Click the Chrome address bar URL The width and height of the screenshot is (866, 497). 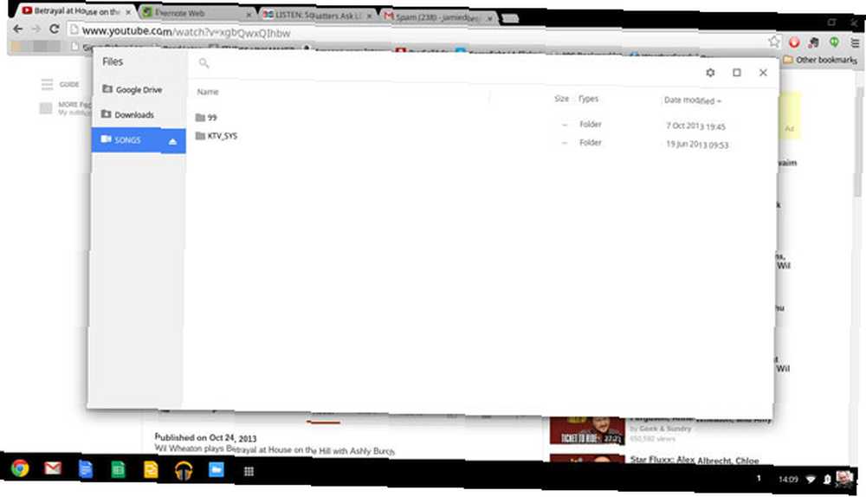(x=186, y=31)
